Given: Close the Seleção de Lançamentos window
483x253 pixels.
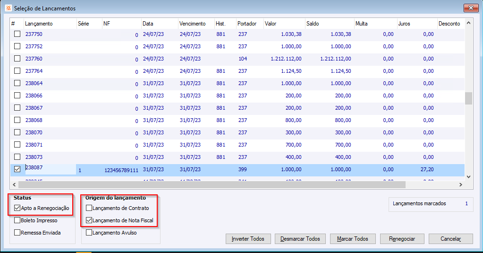Looking at the screenshot, I should (471, 8).
